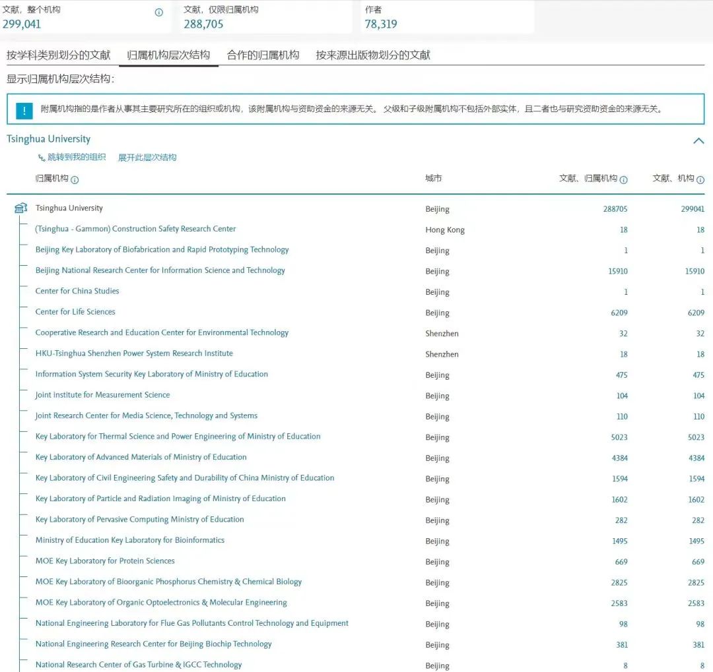Screen dimensions: 713x672
Task: Click the 299,041 whole-institution document count
Action: click(21, 24)
